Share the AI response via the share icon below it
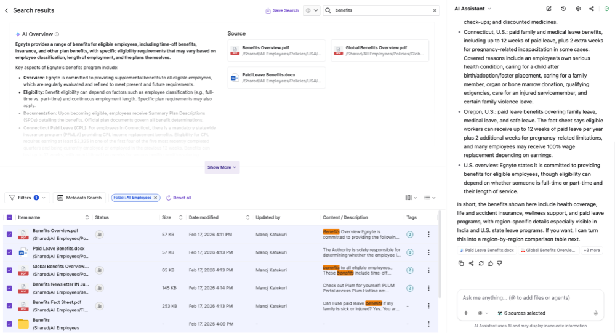Image resolution: width=615 pixels, height=333 pixels. pos(471,263)
